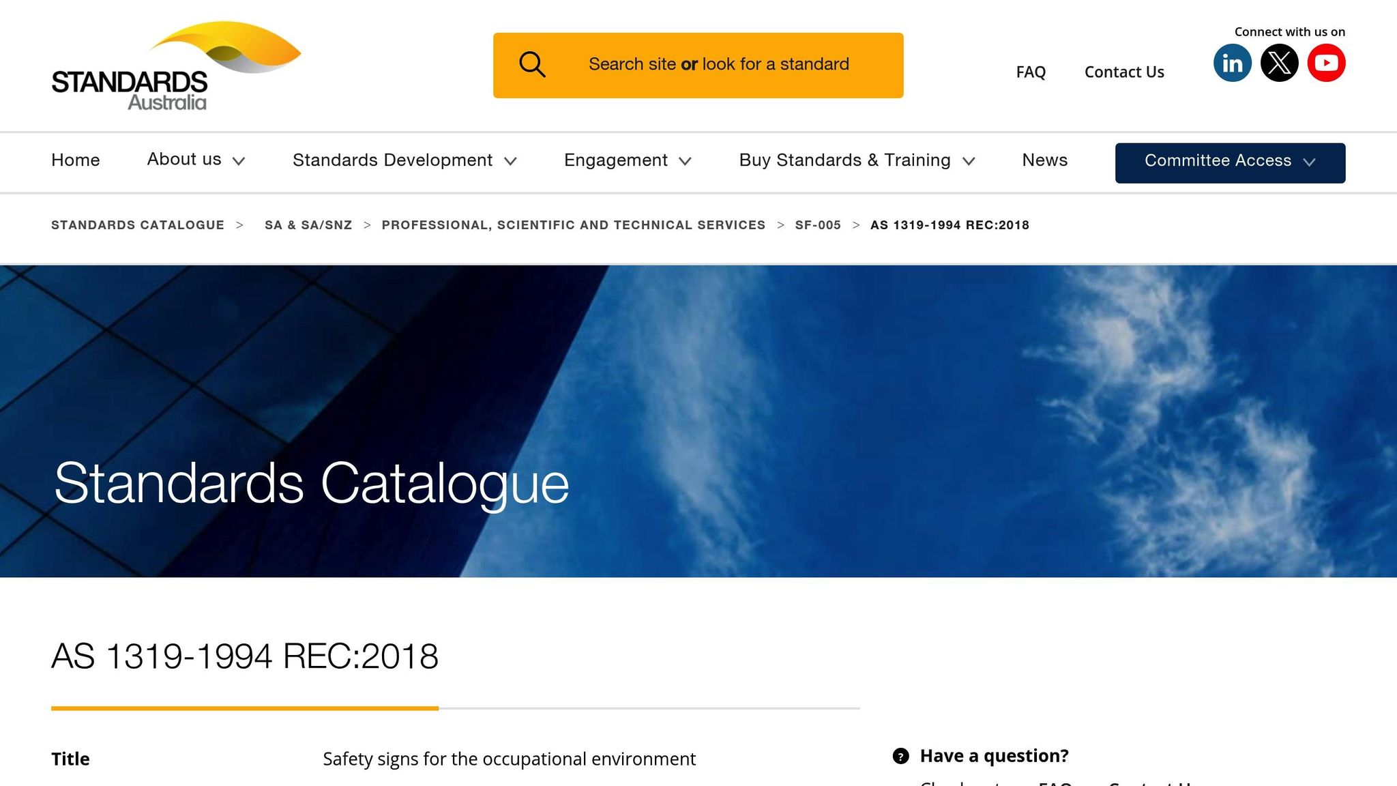Click the Standards Australia logo
The width and height of the screenshot is (1397, 786).
tap(176, 66)
